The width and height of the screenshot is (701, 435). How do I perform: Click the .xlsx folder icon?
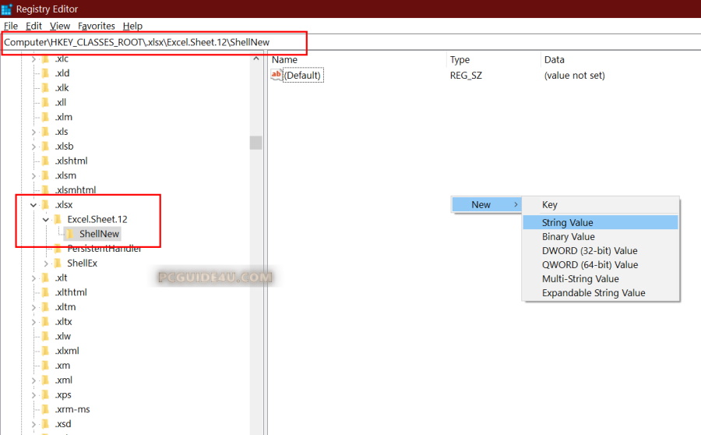click(46, 204)
